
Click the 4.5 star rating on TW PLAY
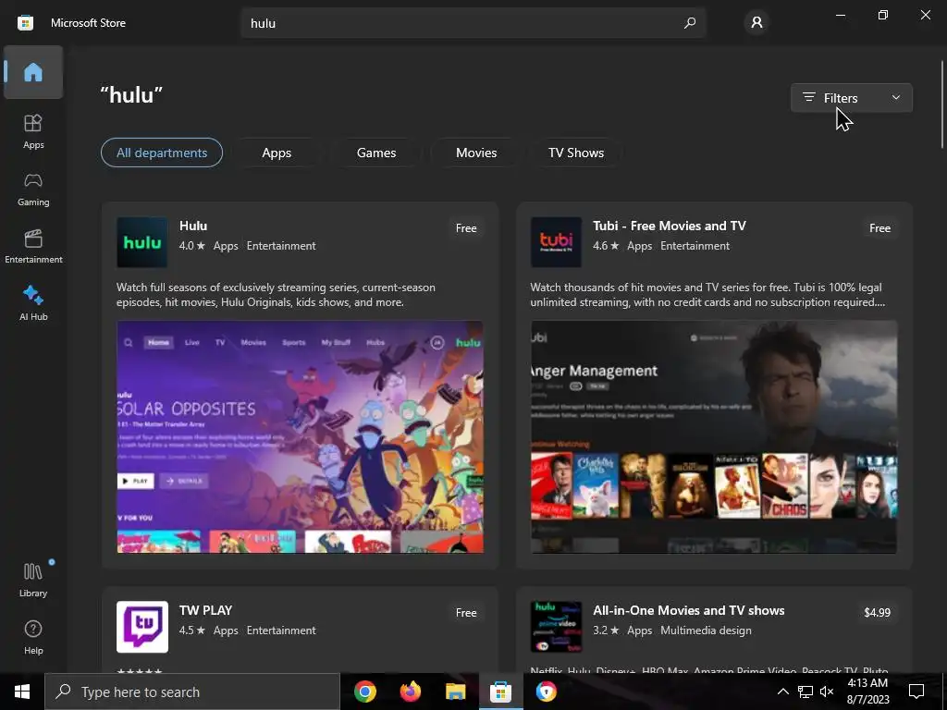pos(192,630)
